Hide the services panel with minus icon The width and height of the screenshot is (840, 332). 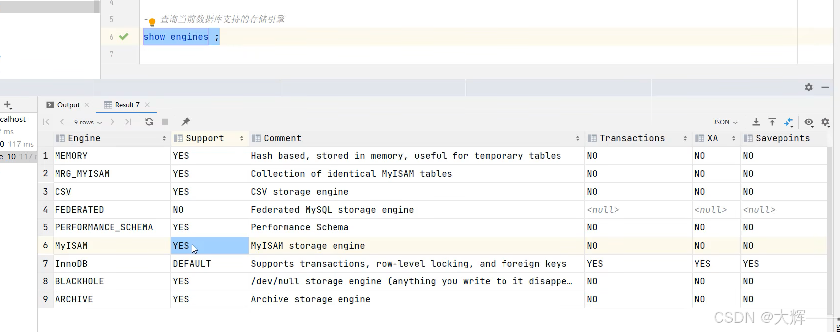(825, 87)
